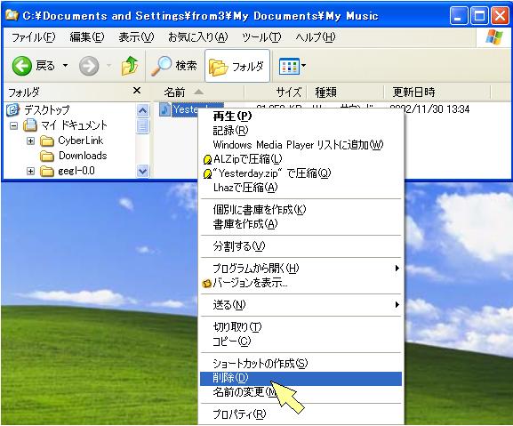Choose 再生(P) from the context menu
Screen dimensions: 513x426
click(x=301, y=117)
